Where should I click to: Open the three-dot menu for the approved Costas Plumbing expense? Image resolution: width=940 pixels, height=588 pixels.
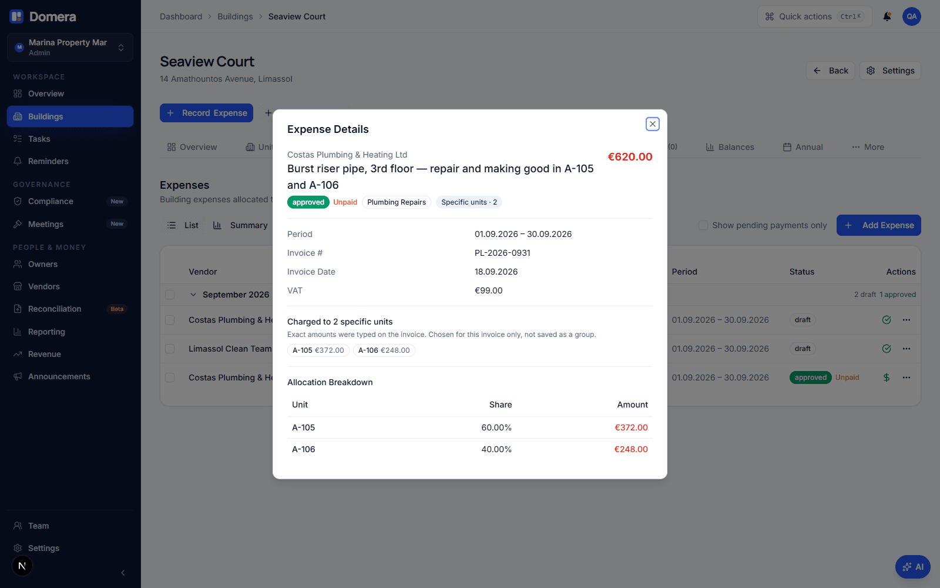point(907,377)
